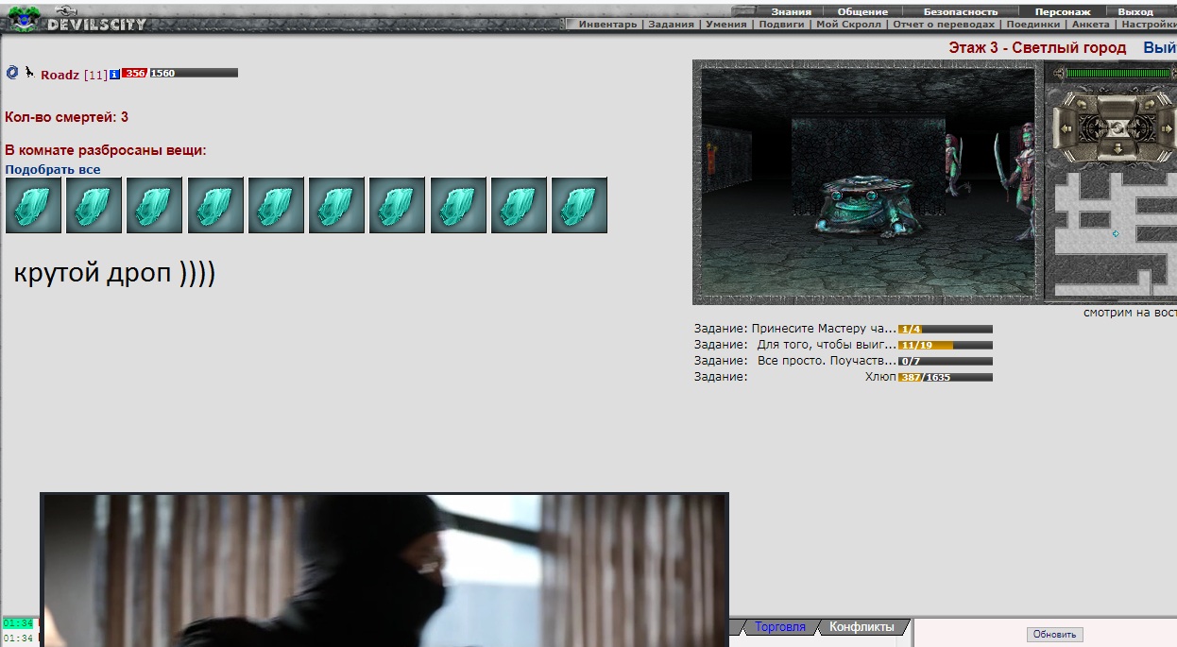Click the green bar above navigation pad
Viewport: 1177px width, 647px height.
pos(1118,73)
